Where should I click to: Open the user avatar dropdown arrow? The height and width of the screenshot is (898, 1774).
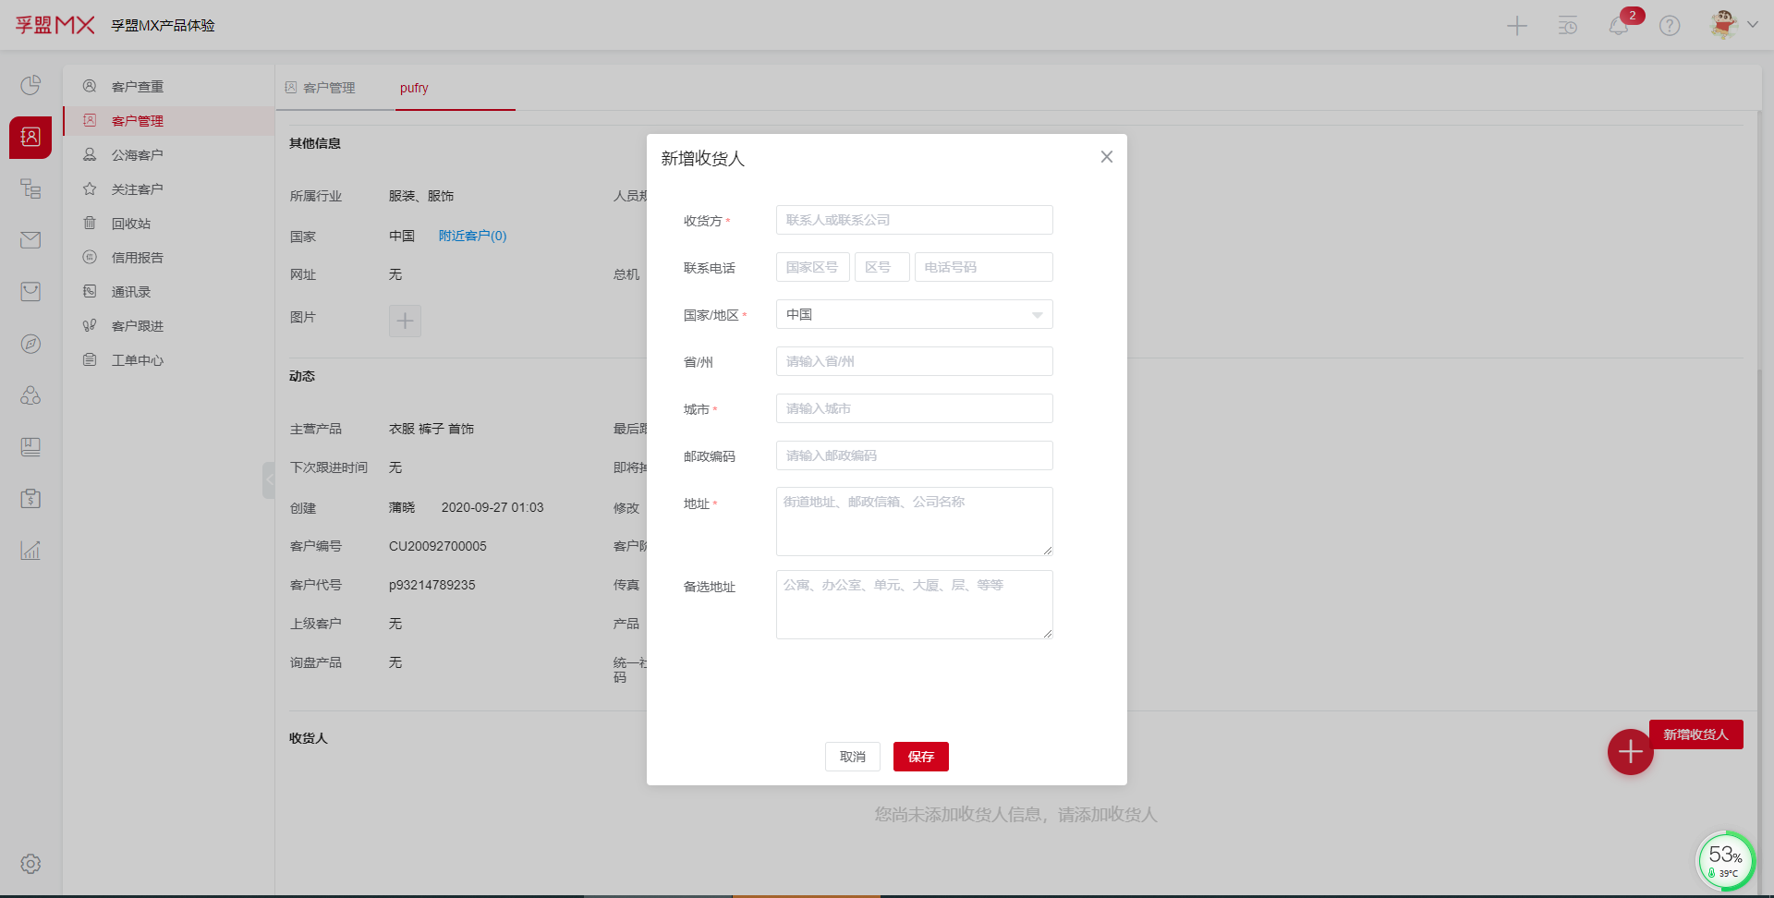click(x=1752, y=25)
